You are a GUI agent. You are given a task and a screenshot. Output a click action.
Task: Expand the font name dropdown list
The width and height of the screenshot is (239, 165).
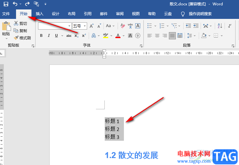(69, 26)
